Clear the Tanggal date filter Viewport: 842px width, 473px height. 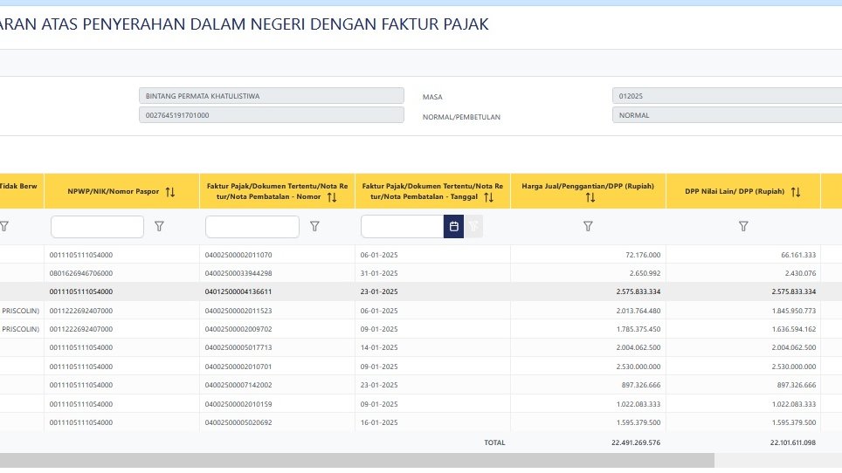click(x=473, y=226)
